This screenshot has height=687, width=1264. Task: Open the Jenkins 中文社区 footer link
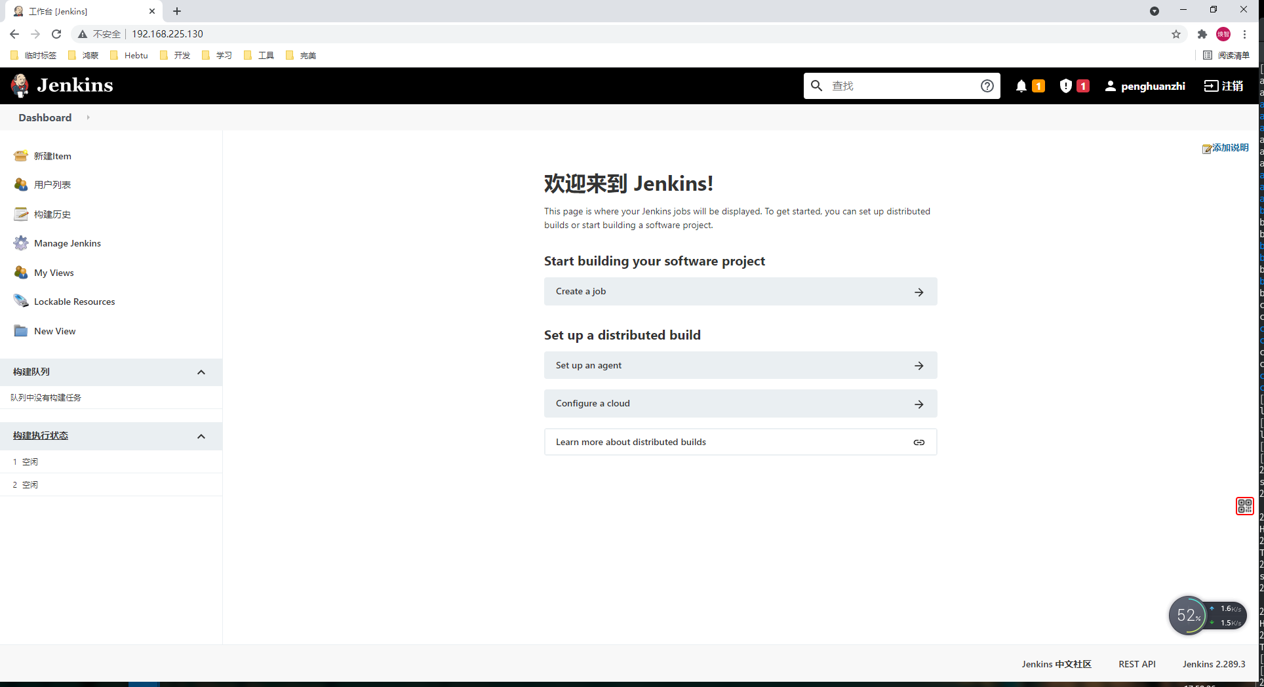tap(1056, 664)
